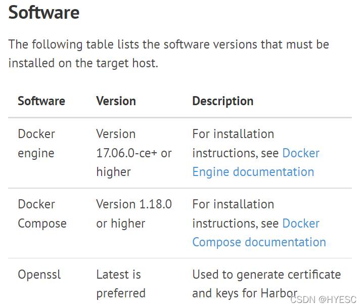This screenshot has width=364, height=308.
Task: Click the word 'higher' in Docker engine version
Action: tap(114, 172)
